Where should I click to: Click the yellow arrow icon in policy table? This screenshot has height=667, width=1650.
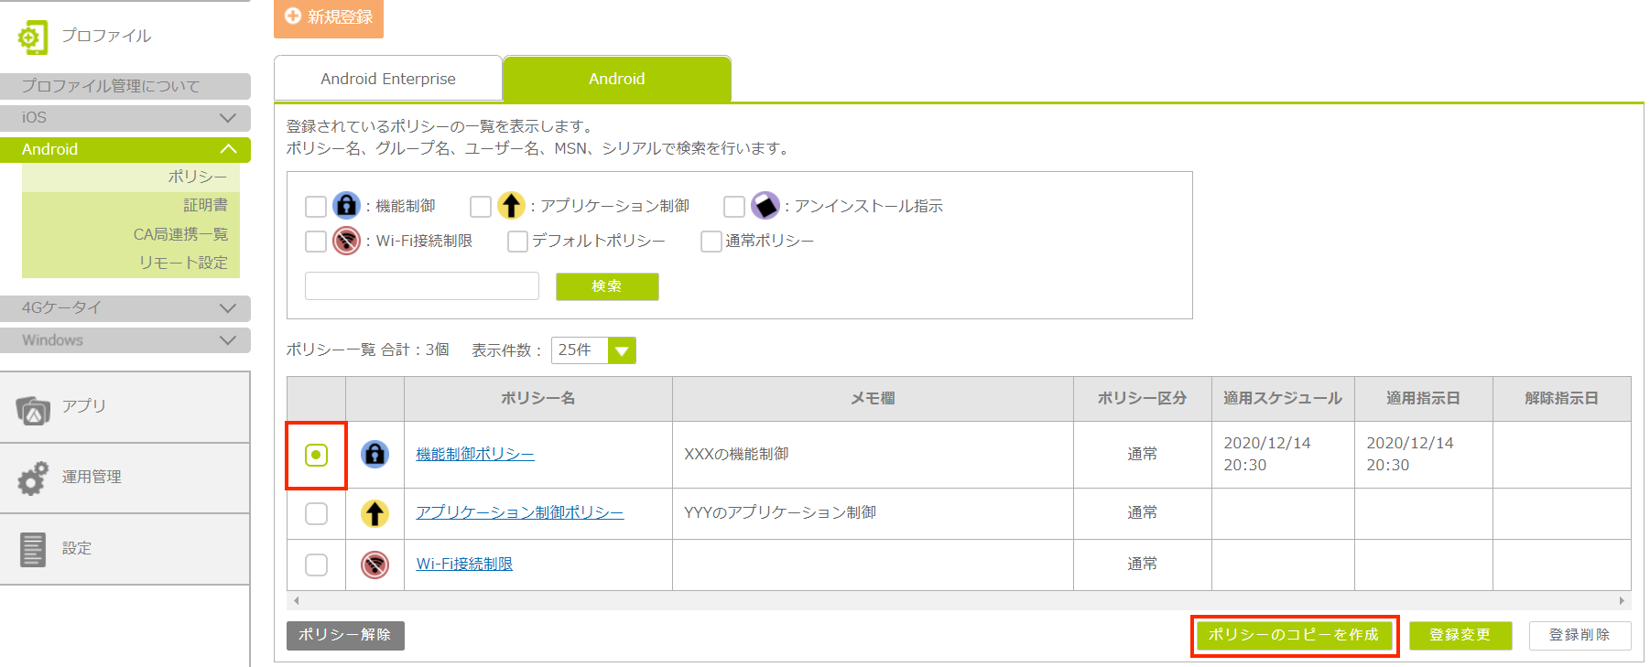click(x=375, y=513)
